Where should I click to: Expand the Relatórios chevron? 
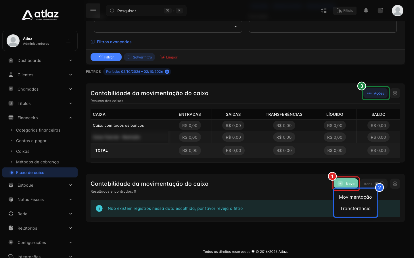coord(70,228)
